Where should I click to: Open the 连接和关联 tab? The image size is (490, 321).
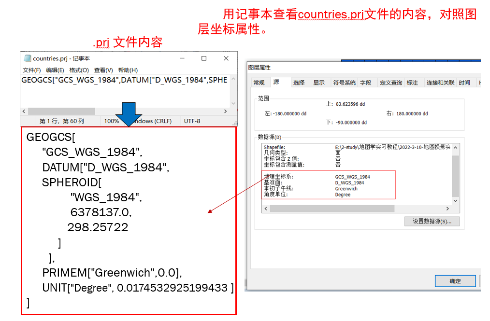(x=440, y=83)
